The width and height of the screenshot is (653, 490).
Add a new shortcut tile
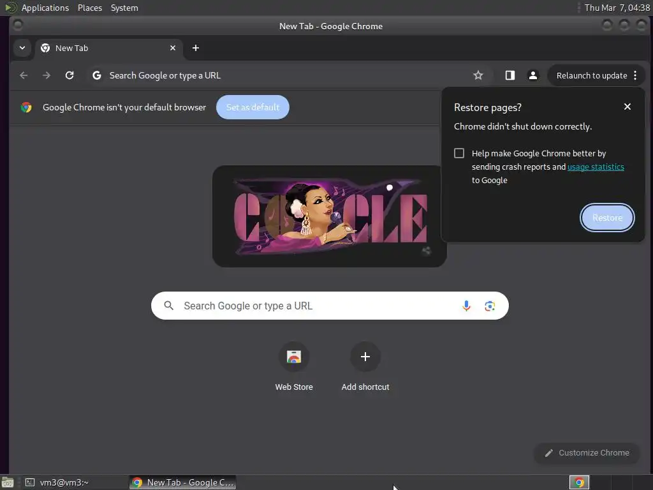click(x=365, y=366)
